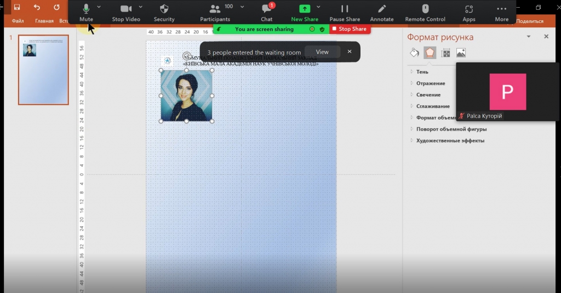
Task: View people in the waiting room
Action: (x=322, y=52)
